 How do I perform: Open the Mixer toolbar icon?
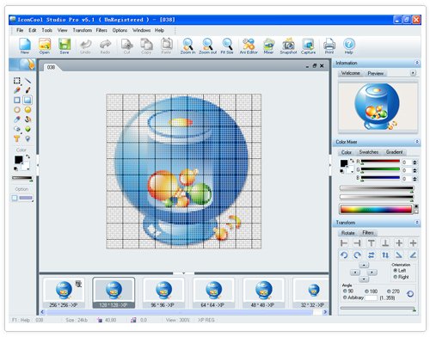pyautogui.click(x=268, y=46)
